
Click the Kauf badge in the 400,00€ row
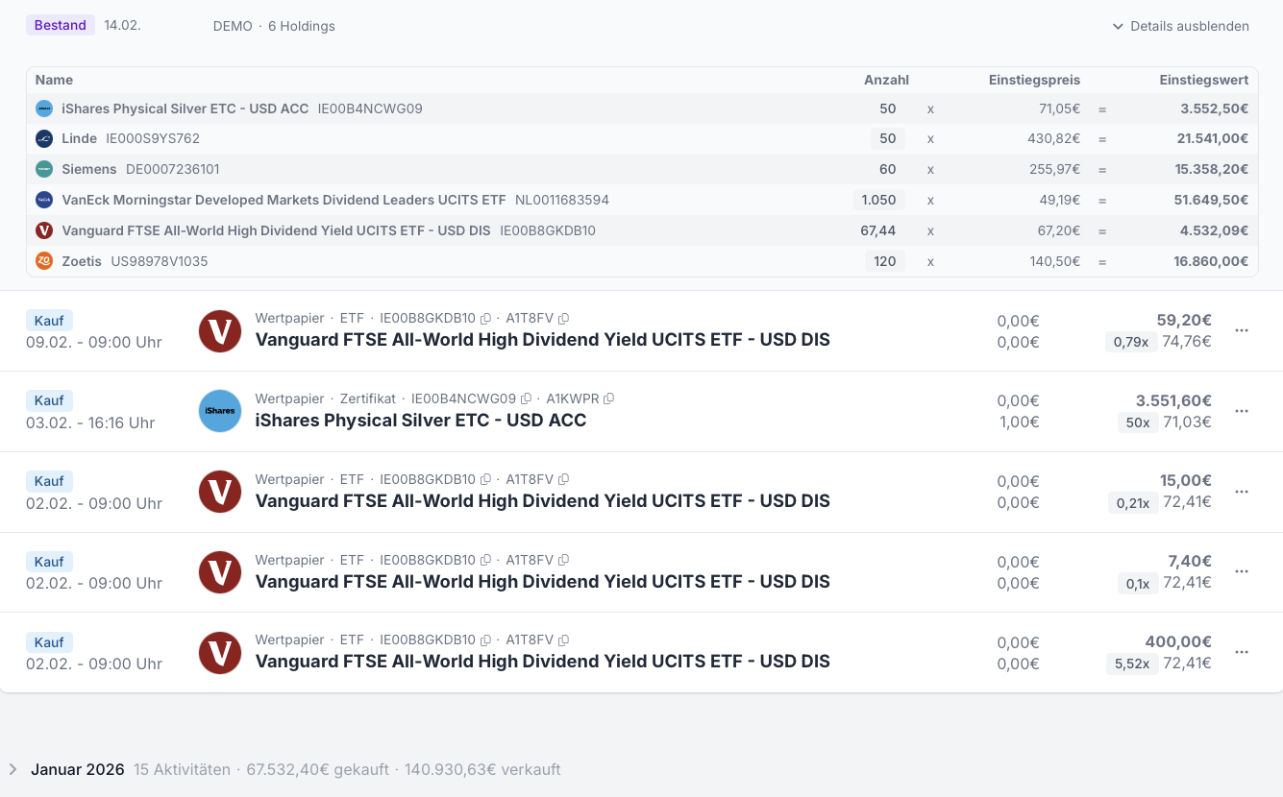tap(49, 642)
